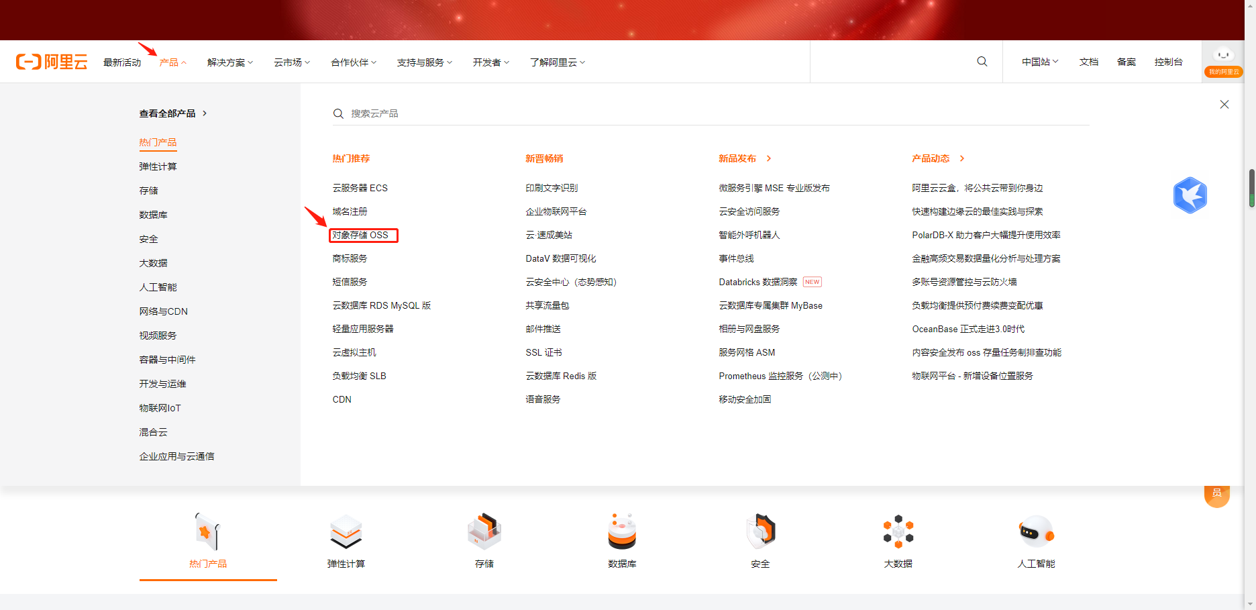
Task: Click the Aliyun logo
Action: (52, 62)
